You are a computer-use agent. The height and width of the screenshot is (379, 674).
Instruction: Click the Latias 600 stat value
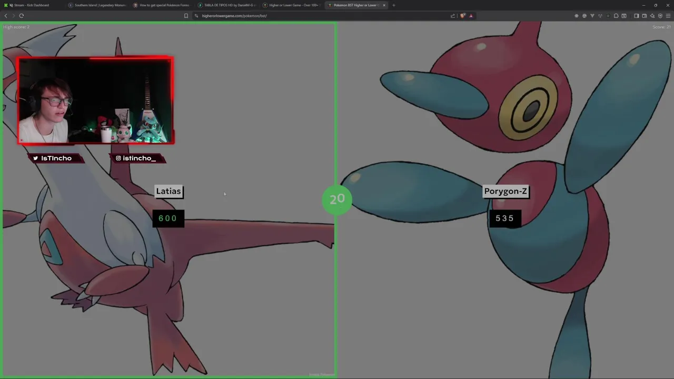click(168, 218)
